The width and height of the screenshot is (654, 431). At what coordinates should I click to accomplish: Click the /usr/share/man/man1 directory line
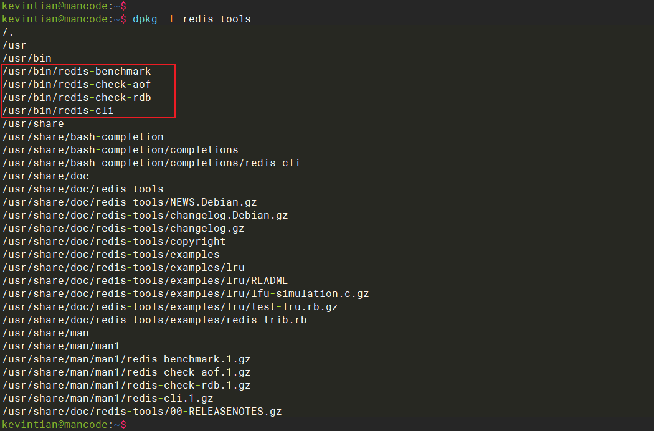coord(61,346)
